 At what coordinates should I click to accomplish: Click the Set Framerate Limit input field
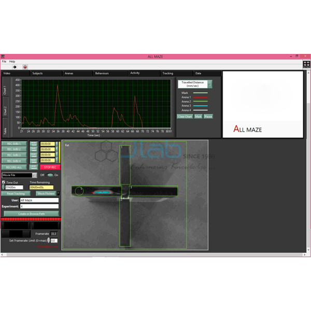(54, 241)
